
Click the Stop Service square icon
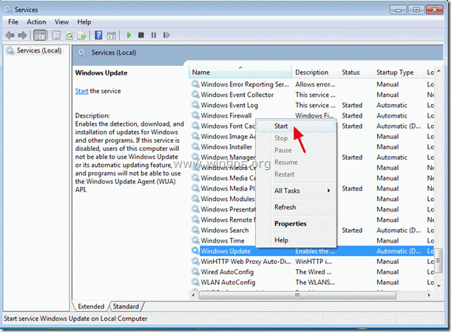point(141,35)
